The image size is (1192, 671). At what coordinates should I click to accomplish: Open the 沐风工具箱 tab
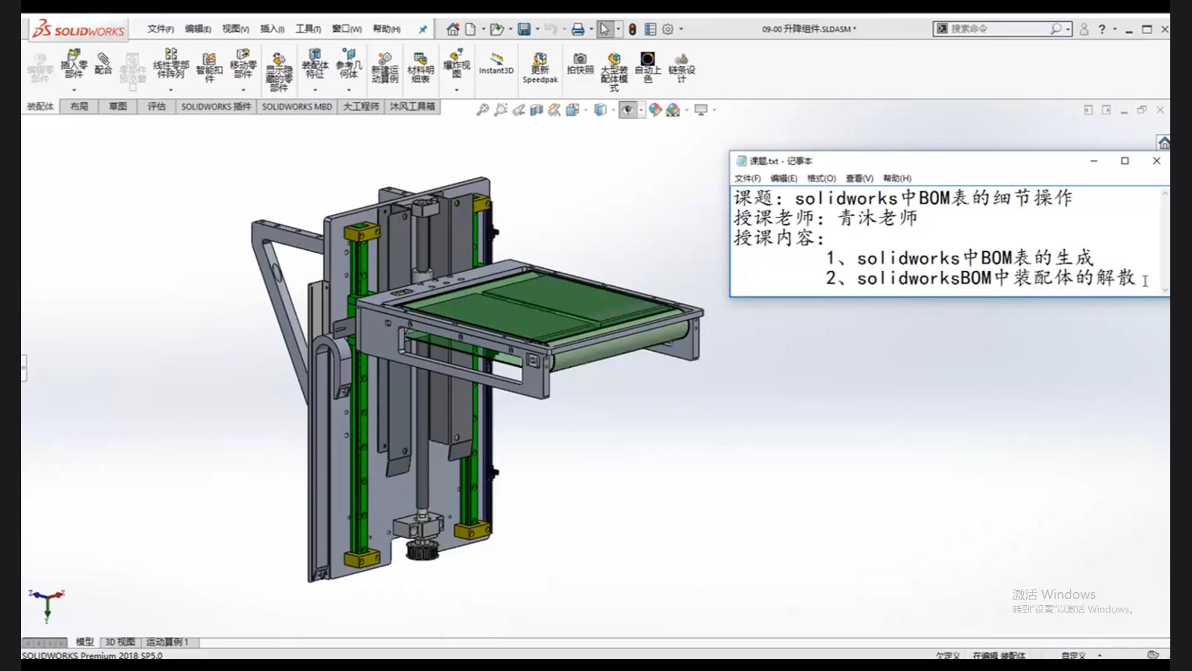412,106
